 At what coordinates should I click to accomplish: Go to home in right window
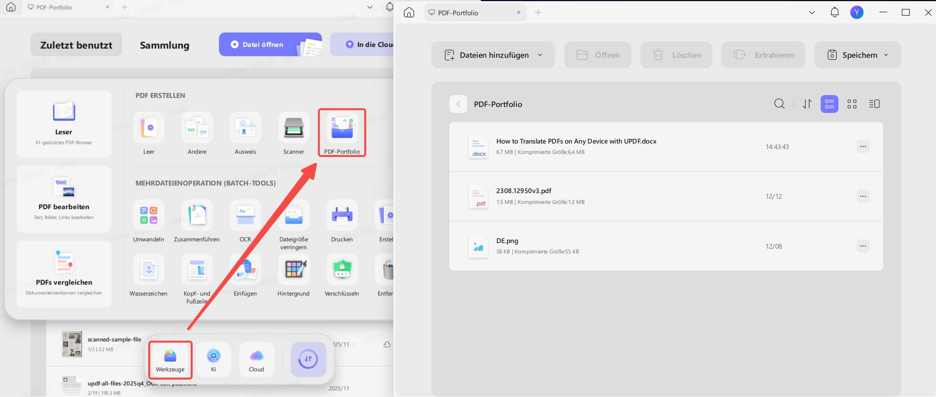(x=409, y=12)
